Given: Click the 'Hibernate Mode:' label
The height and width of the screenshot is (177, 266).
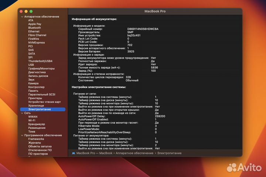Looking at the screenshot, I should (89, 126).
